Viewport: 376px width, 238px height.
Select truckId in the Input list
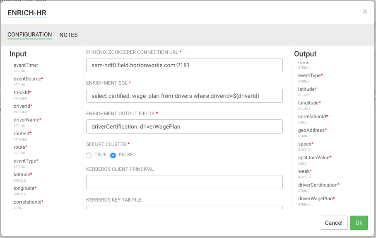click(x=22, y=92)
